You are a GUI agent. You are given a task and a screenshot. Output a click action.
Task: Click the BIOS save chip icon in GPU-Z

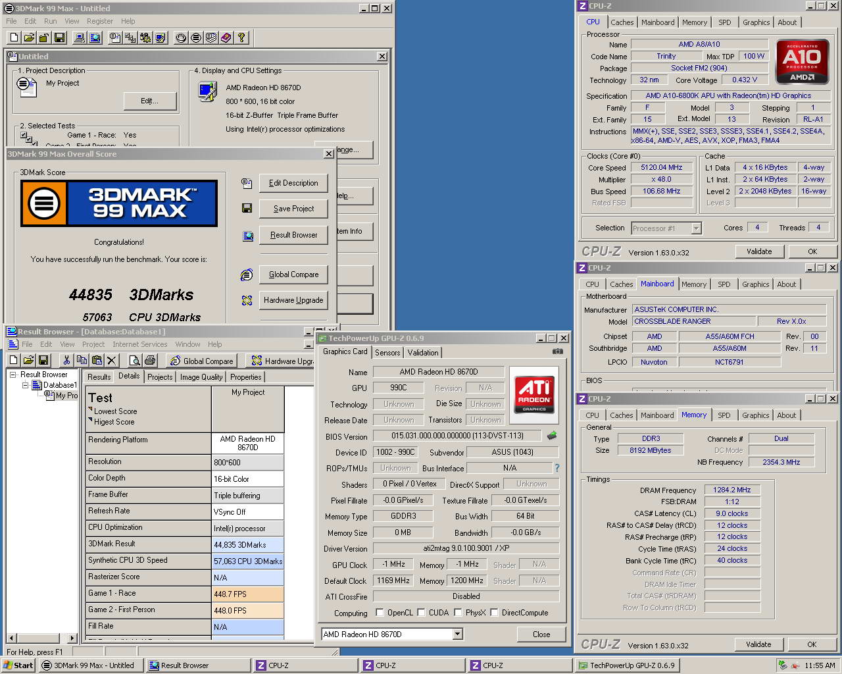[x=552, y=436]
